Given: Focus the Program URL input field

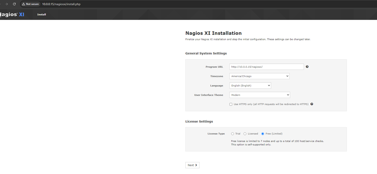Looking at the screenshot, I should pos(266,67).
